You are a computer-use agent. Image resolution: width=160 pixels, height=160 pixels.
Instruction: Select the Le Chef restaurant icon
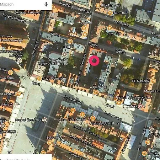click(x=84, y=28)
